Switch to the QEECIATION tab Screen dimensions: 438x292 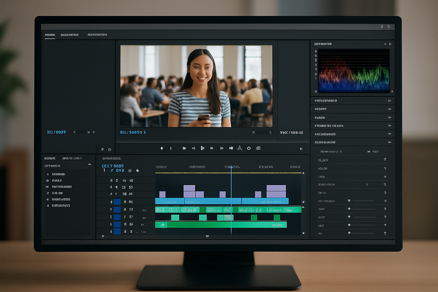70,35
